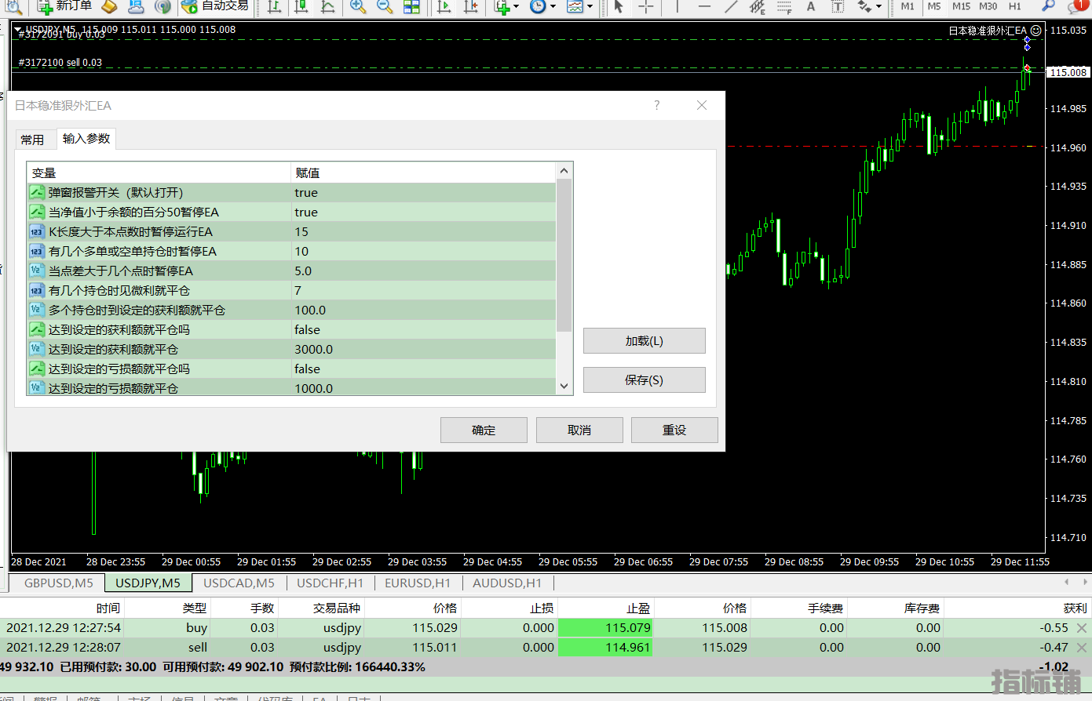Open the GBPUSD,M5 chart tab
The image size is (1092, 701).
click(58, 583)
